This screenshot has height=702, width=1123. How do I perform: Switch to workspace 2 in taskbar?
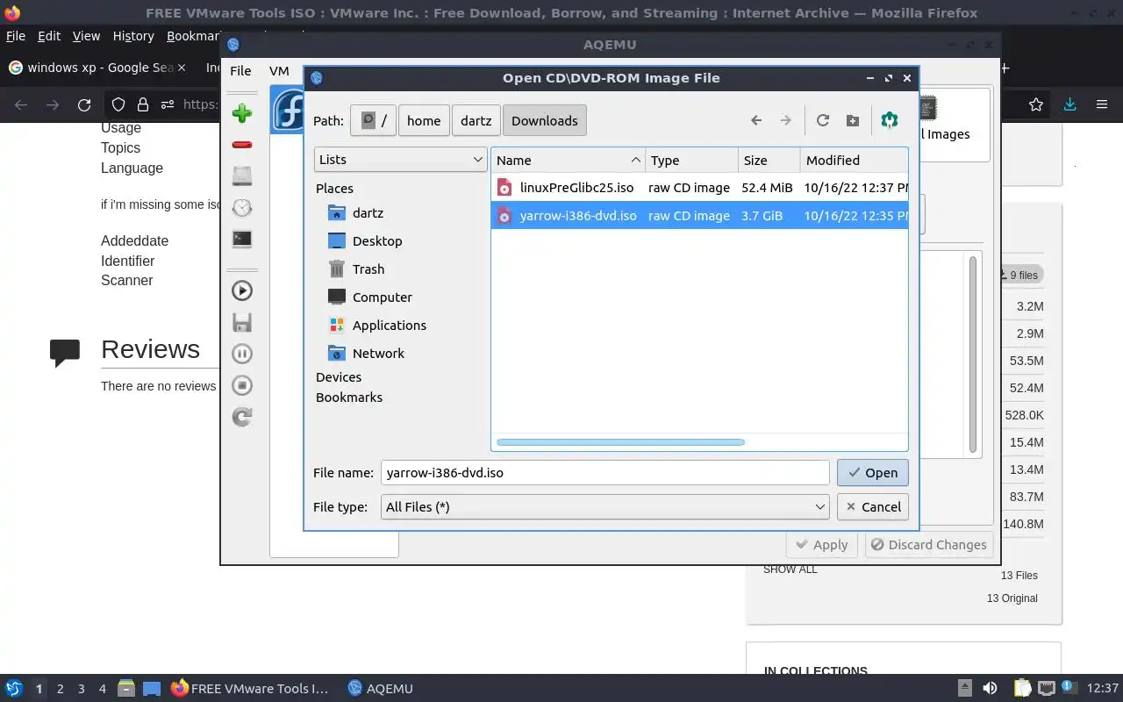click(x=60, y=689)
